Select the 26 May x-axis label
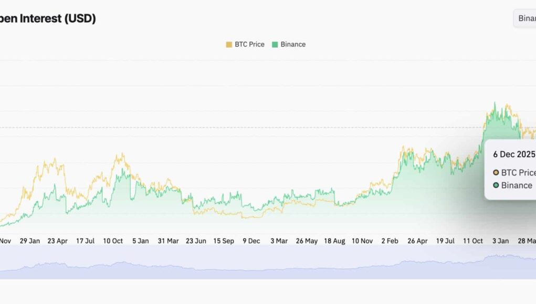This screenshot has width=536, height=304. (307, 241)
